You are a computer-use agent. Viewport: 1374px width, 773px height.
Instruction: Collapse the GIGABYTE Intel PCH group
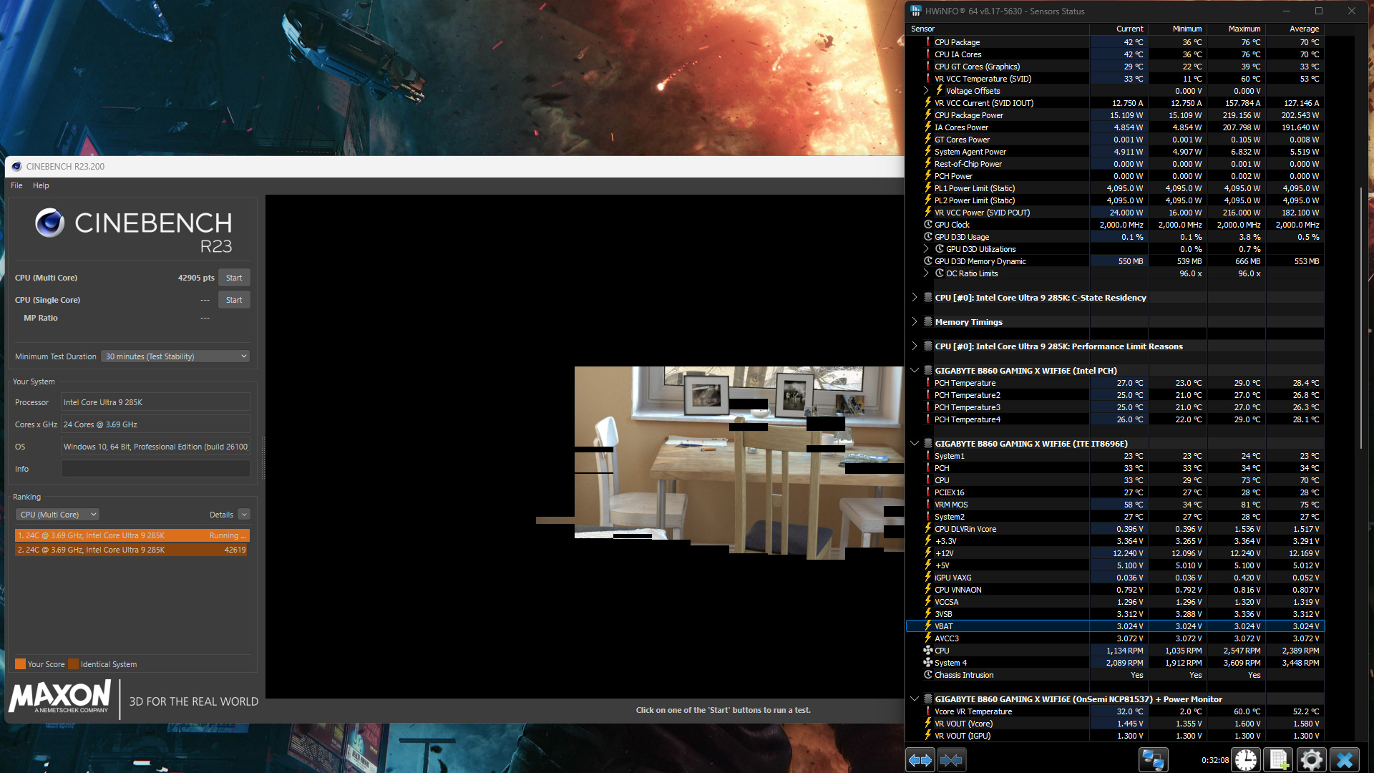point(915,371)
